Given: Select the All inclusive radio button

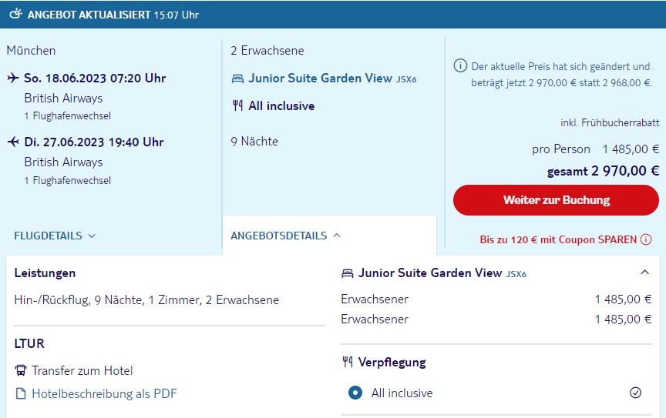Looking at the screenshot, I should 355,393.
